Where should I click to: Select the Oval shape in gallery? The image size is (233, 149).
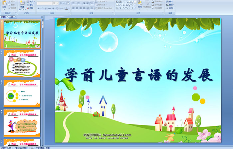tap(132, 2)
